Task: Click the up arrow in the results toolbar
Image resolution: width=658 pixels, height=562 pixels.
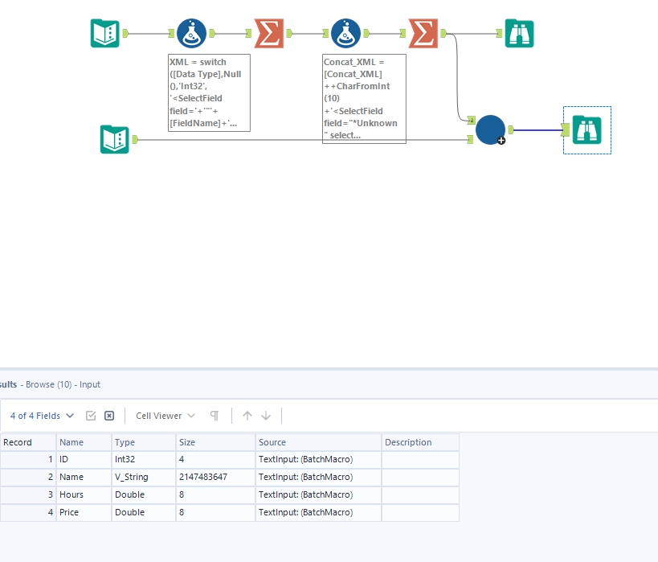Action: [x=247, y=416]
